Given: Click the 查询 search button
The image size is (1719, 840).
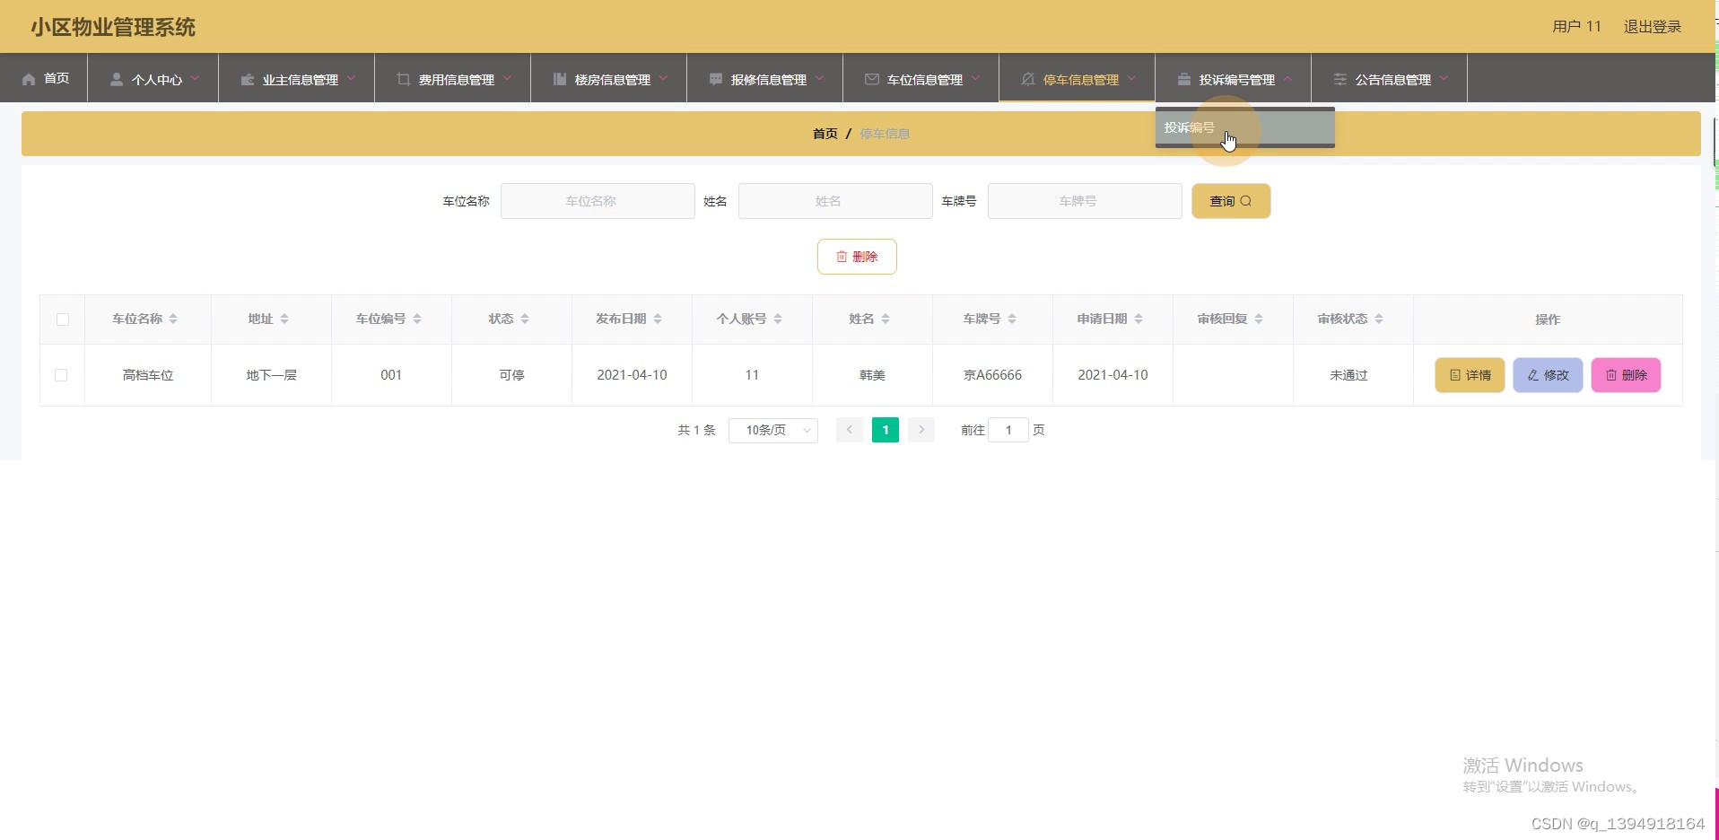Looking at the screenshot, I should tap(1231, 201).
